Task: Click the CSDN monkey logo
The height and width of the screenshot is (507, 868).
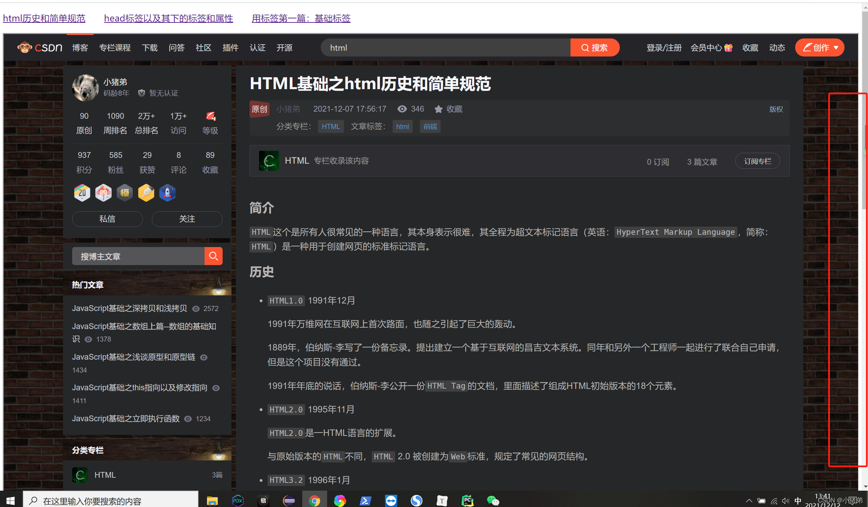Action: pos(39,48)
